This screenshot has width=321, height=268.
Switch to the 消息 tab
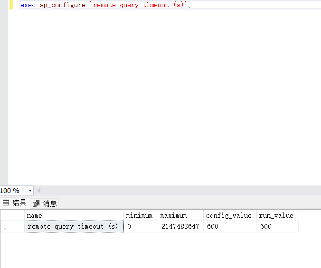point(45,203)
